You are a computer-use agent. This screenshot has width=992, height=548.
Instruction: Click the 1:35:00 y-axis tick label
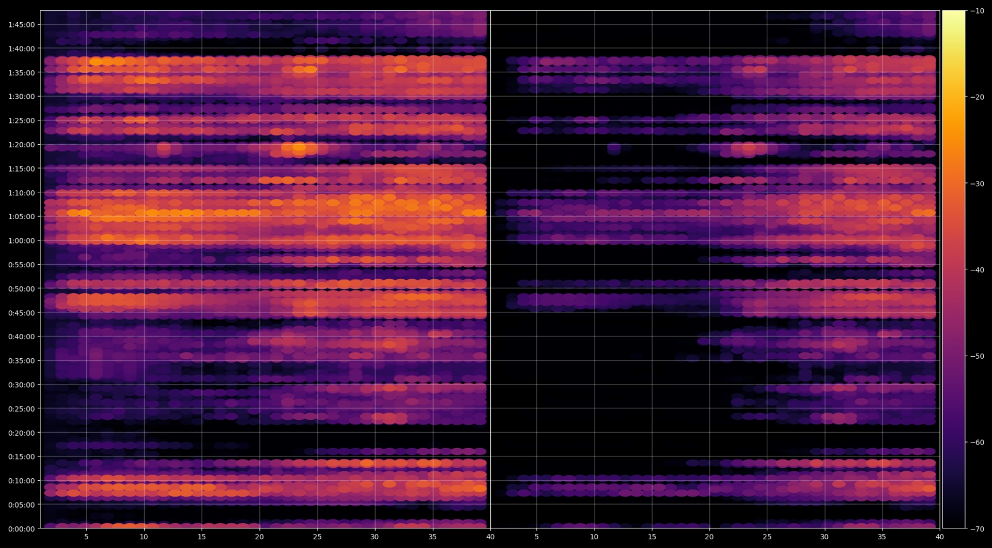[x=22, y=73]
